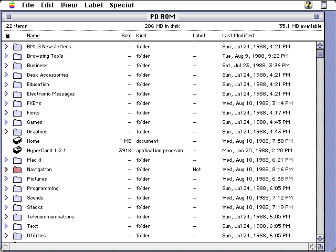Open the Label menu
The height and width of the screenshot is (252, 336).
point(93,5)
